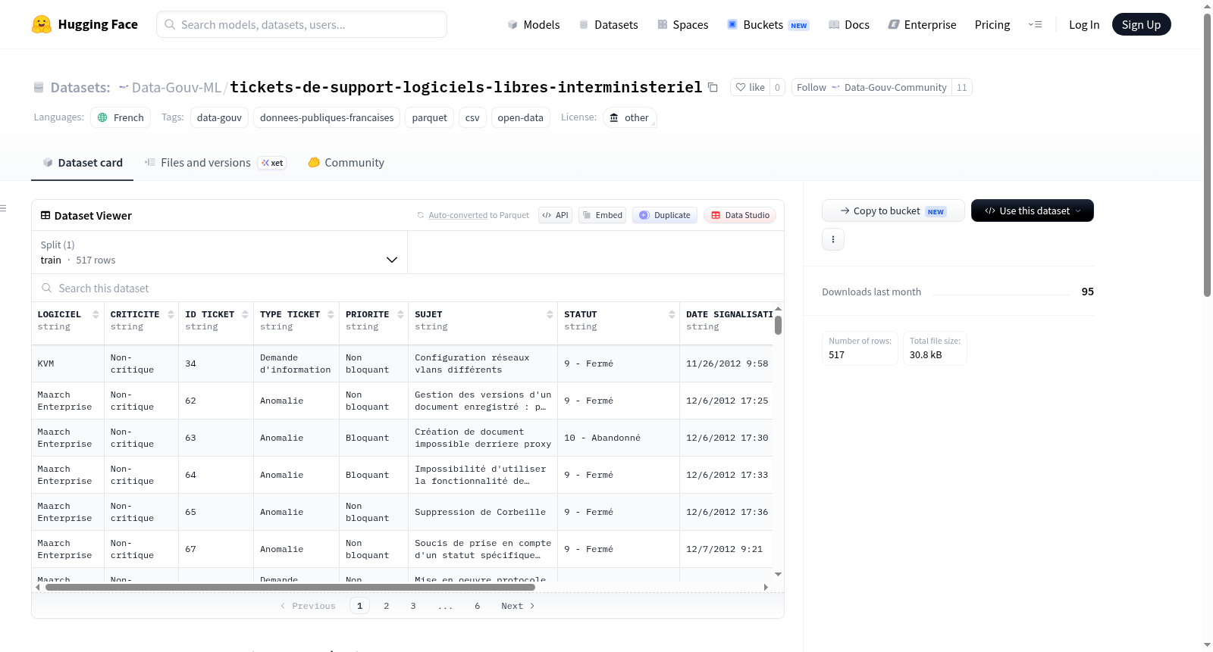Screen dimensions: 1213x652
Task: Click the Embed button
Action: pyautogui.click(x=602, y=215)
